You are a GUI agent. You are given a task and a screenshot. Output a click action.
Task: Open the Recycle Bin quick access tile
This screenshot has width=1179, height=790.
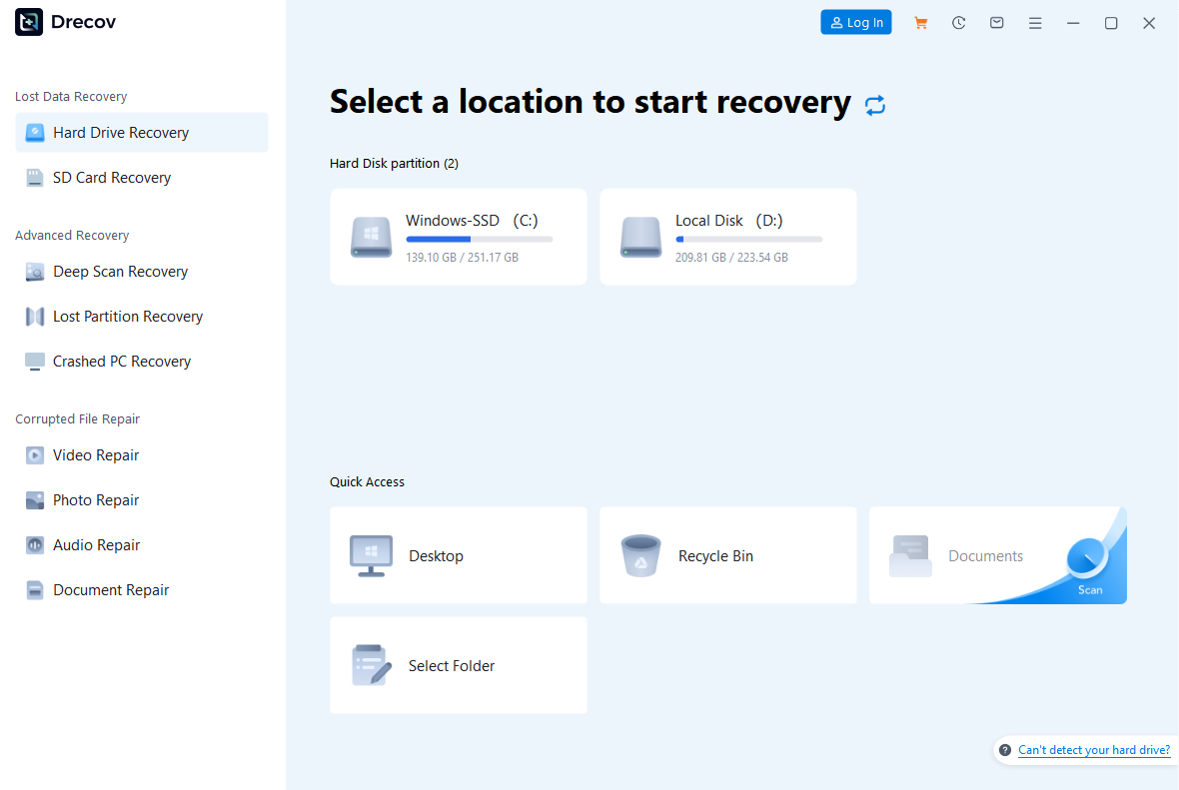pos(727,555)
